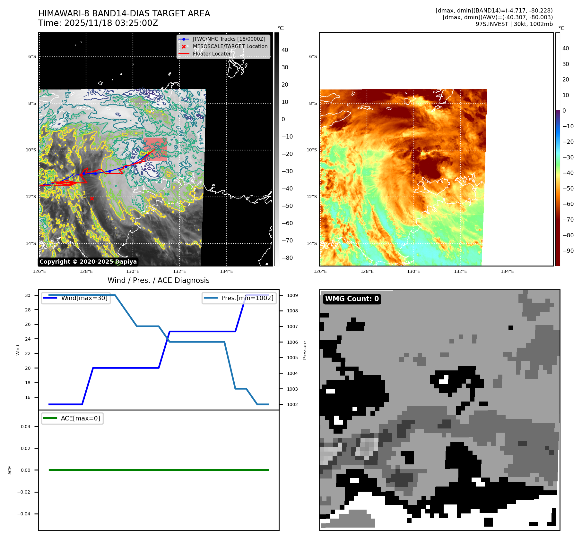Click the blue Wind line swatch in the chart legend
This screenshot has width=582, height=542.
pos(50,298)
